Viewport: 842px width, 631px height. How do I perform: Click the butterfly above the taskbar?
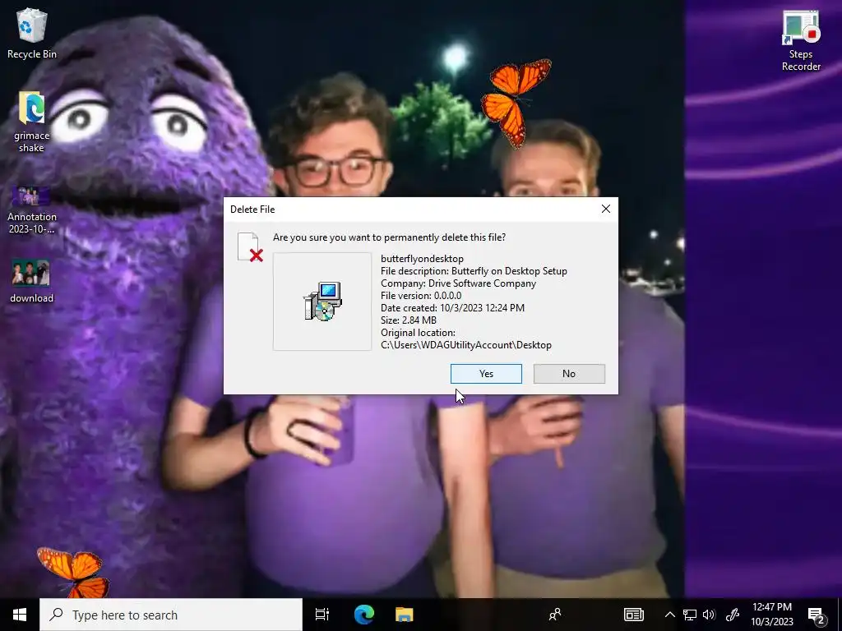[x=73, y=573]
